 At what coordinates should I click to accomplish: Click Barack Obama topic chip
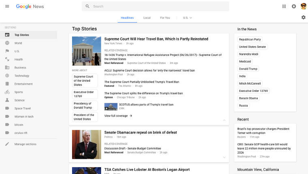(x=248, y=98)
